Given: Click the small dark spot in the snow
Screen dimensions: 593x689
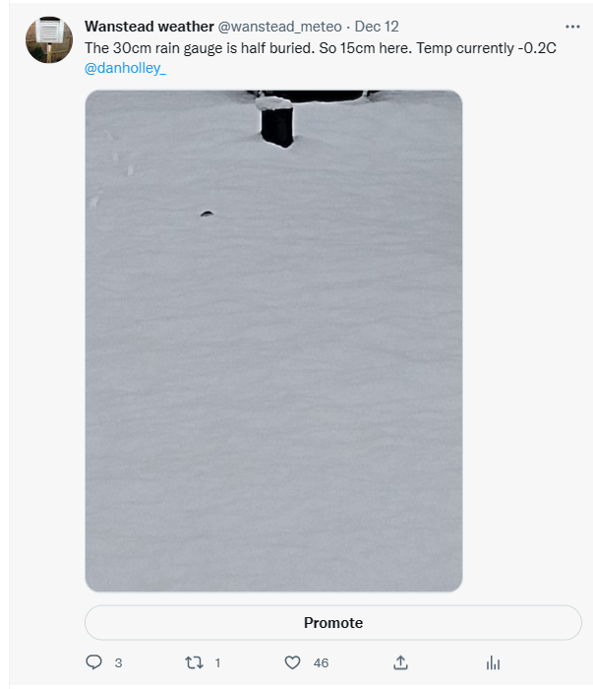Looking at the screenshot, I should click(207, 213).
